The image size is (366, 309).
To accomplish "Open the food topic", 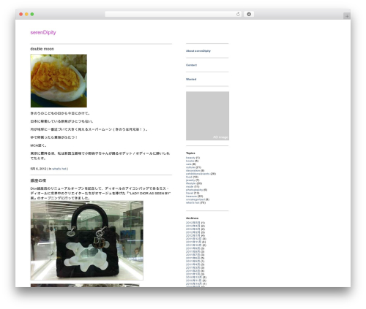I will [189, 177].
